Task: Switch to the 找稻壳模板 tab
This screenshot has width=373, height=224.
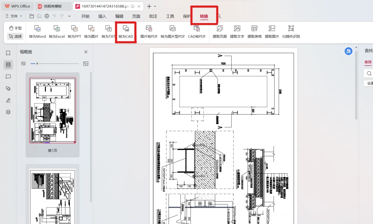Action: (x=53, y=6)
